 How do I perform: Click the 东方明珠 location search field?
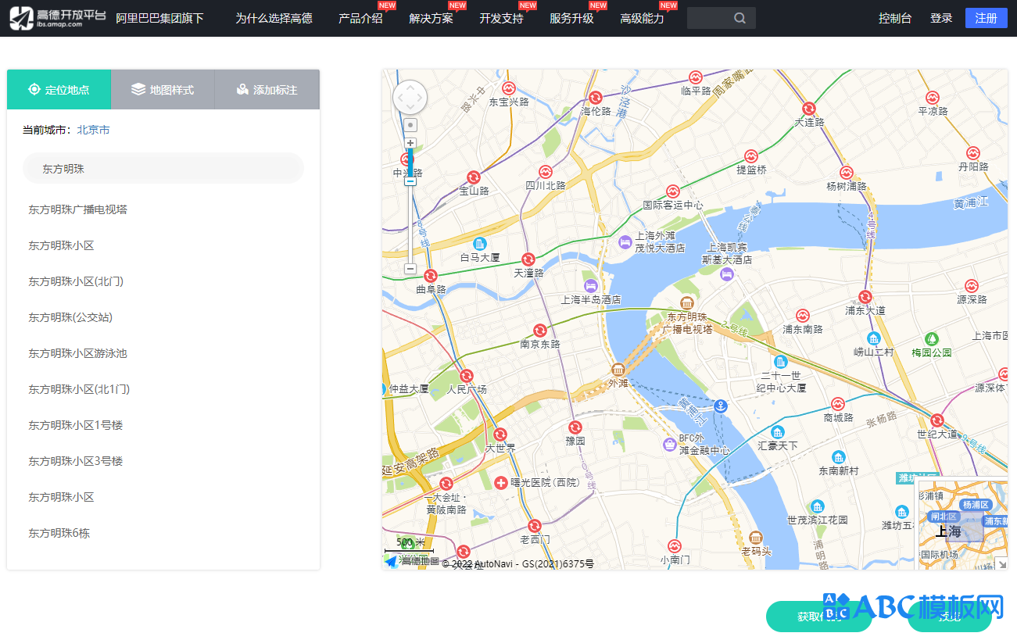click(163, 168)
